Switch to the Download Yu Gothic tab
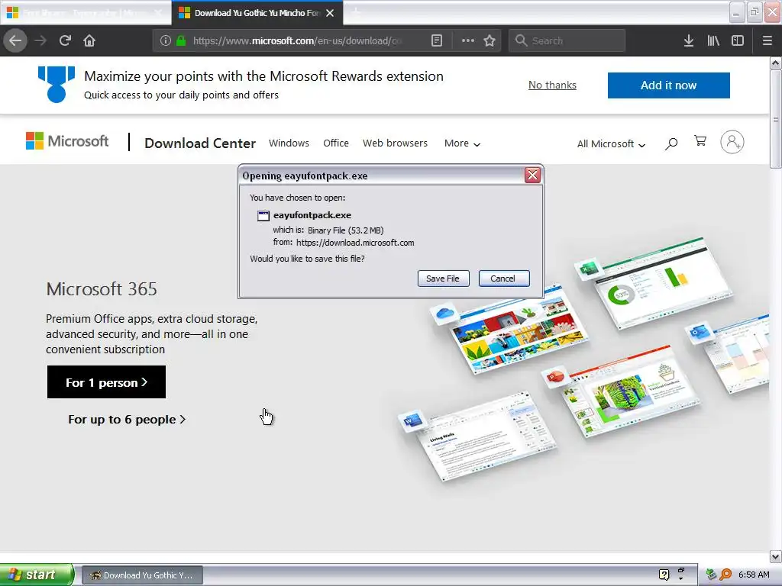Viewport: 782px width, 586px height. click(257, 13)
